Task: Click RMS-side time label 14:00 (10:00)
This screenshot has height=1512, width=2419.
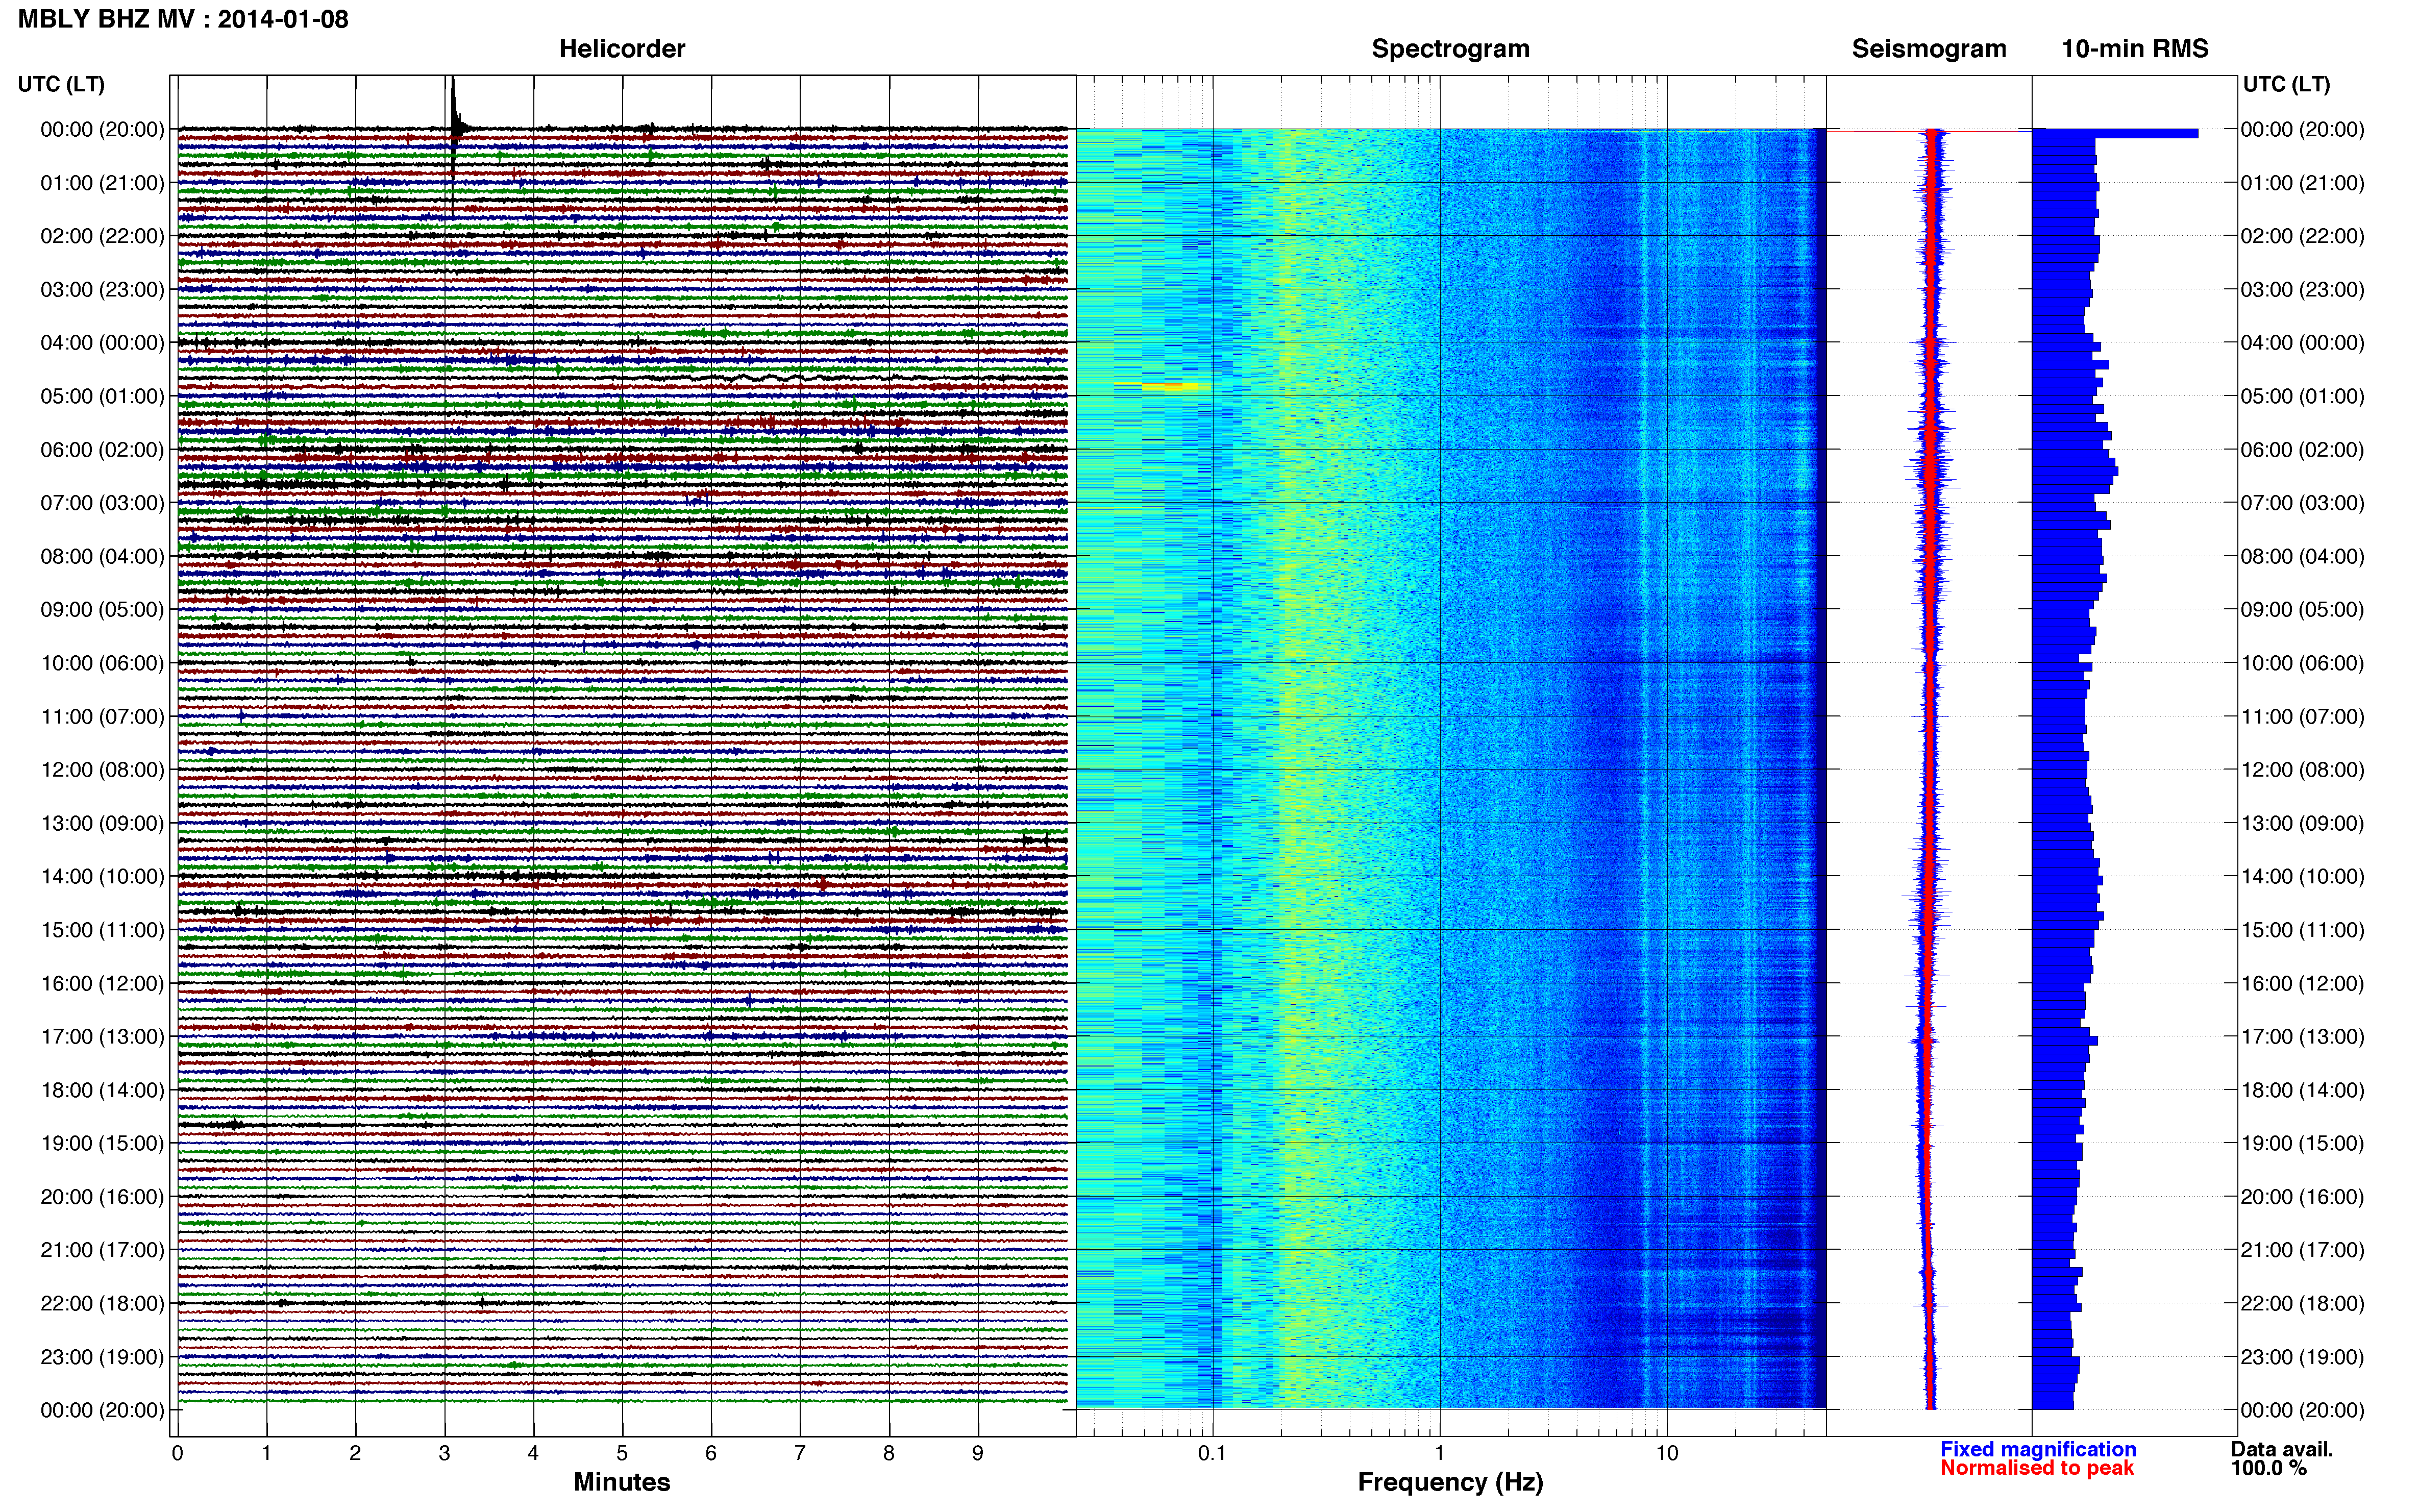Action: point(2302,877)
